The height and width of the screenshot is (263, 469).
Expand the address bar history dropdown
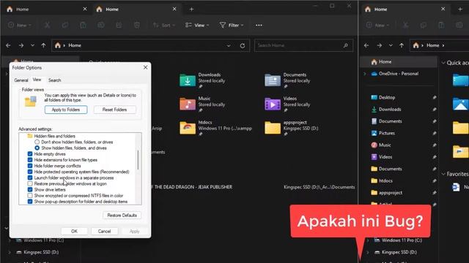click(229, 45)
